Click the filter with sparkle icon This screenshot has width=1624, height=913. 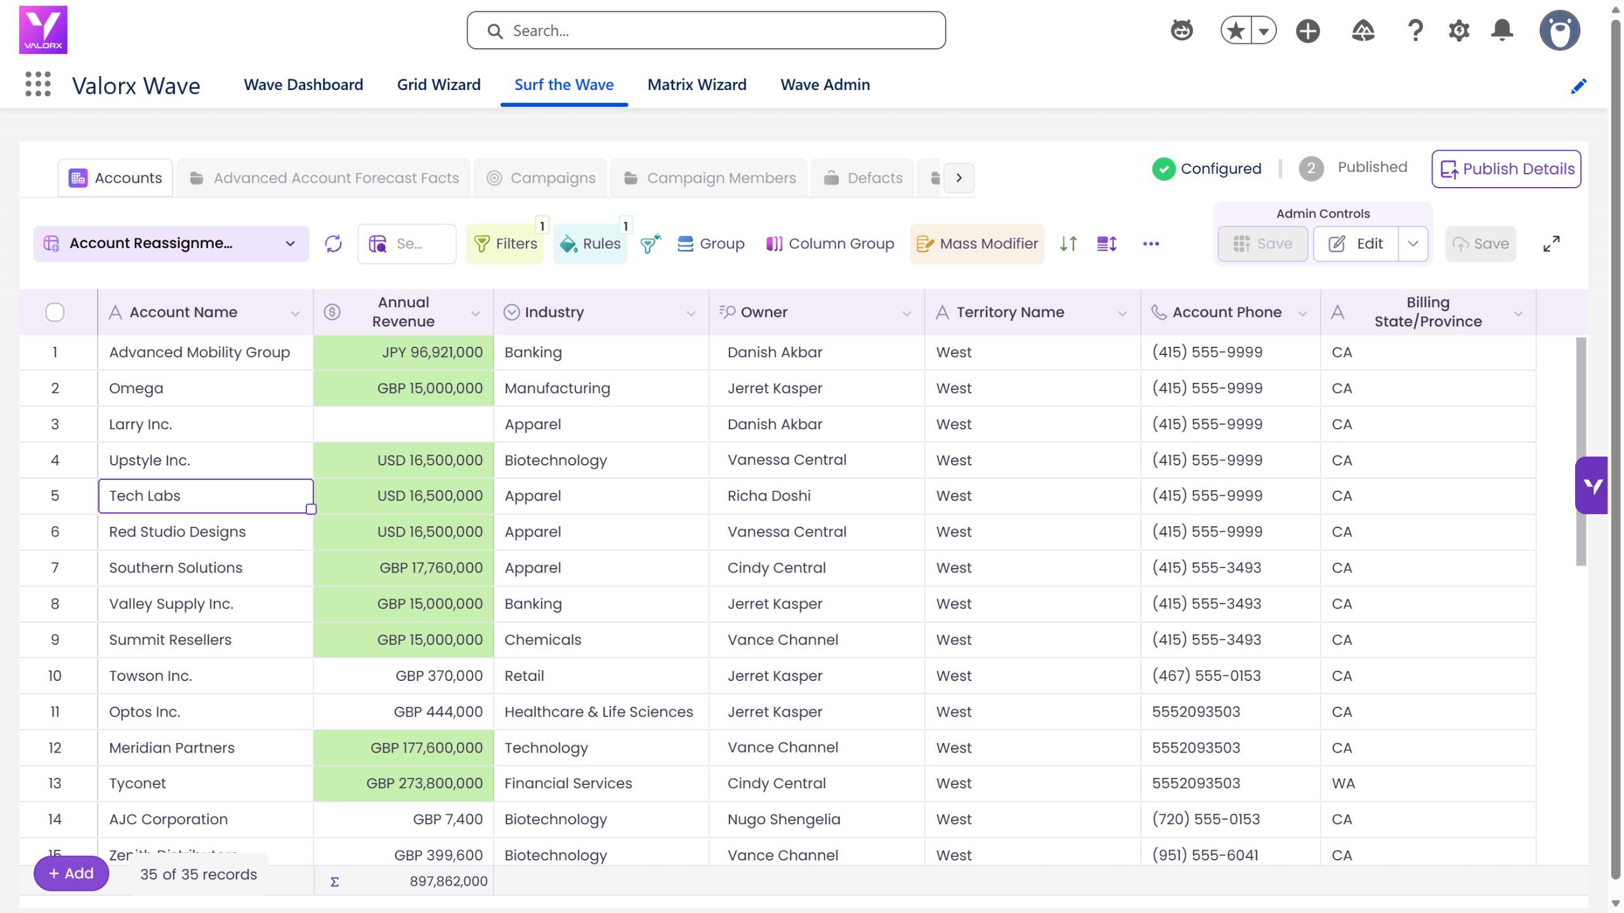[650, 243]
